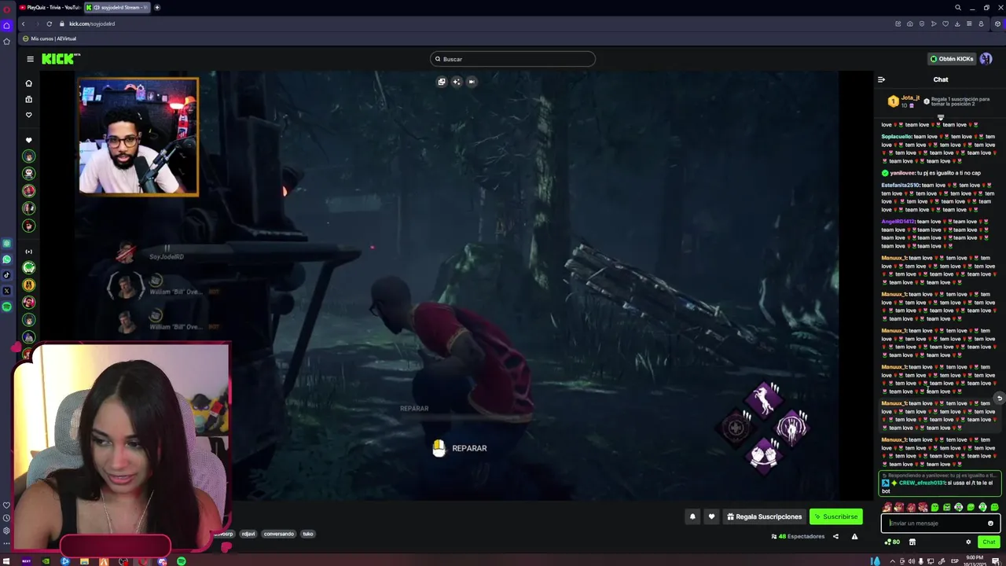This screenshot has height=566, width=1006.
Task: Open the Browse icon below Home in the sidebar
Action: tap(29, 99)
